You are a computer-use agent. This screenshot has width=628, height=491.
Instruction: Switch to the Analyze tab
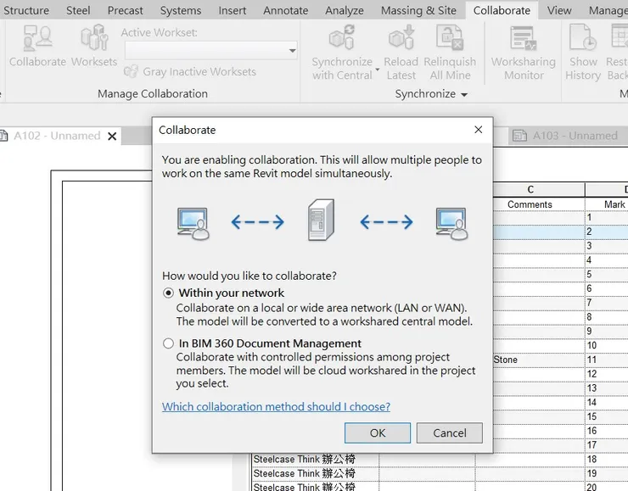coord(345,10)
